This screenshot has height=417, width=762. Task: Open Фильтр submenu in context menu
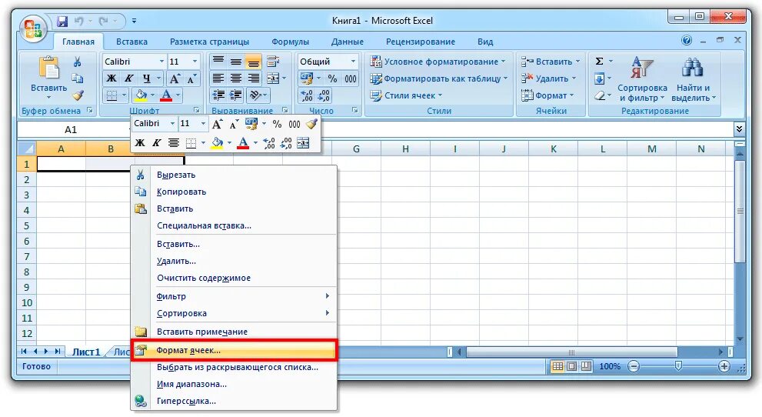pos(234,296)
